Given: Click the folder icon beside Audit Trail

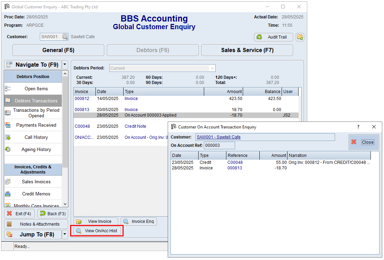Looking at the screenshot, I should click(x=300, y=37).
